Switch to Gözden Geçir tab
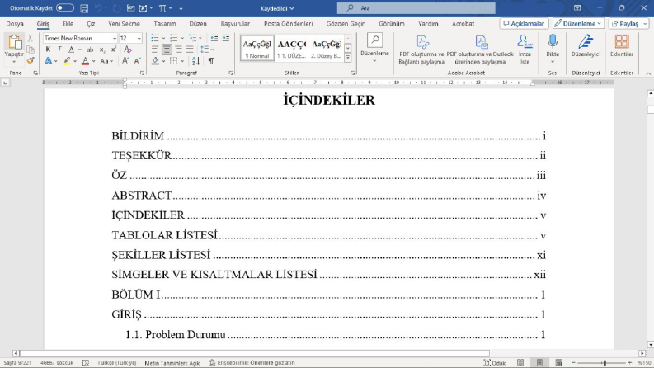Viewport: 654px width, 368px height. (345, 24)
